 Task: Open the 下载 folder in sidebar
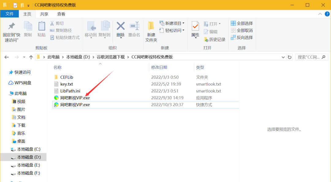click(x=19, y=125)
